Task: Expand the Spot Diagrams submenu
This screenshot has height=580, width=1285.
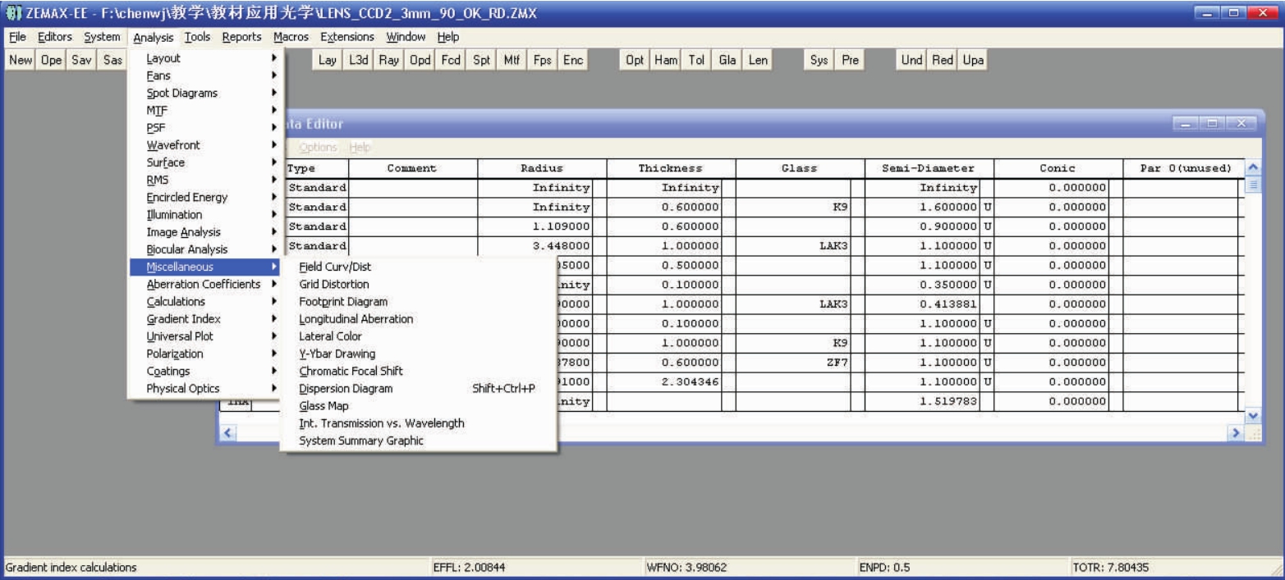Action: click(206, 93)
